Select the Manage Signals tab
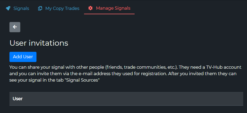 tap(113, 8)
